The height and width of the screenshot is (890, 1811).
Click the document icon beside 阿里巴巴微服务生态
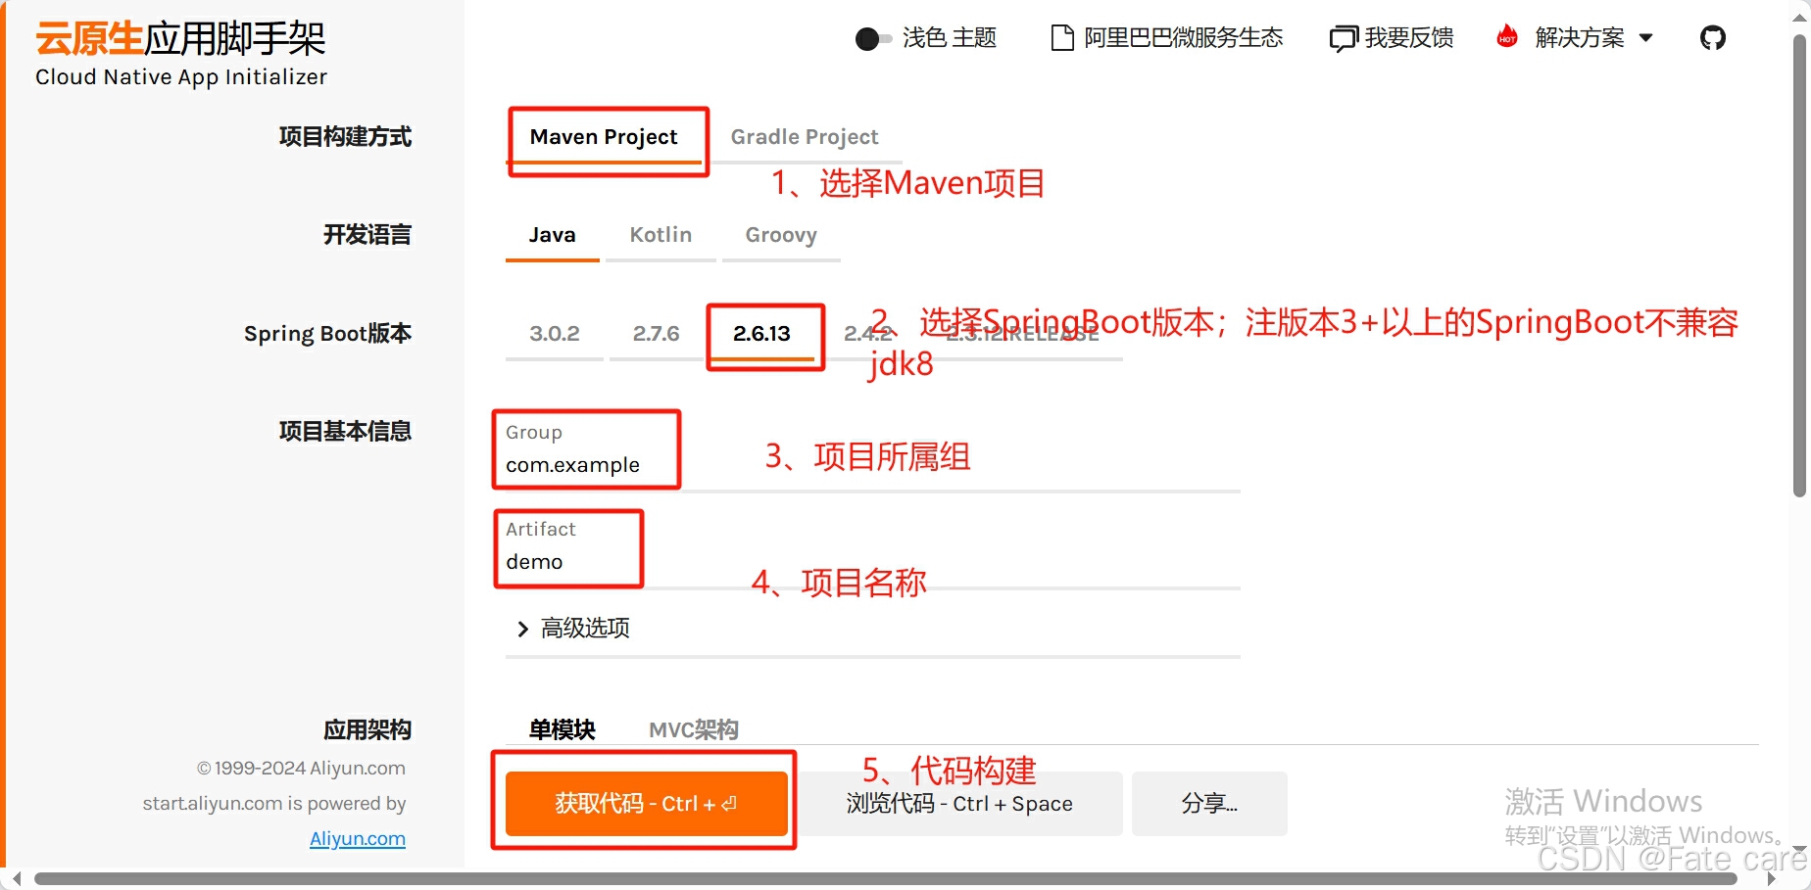tap(1061, 38)
